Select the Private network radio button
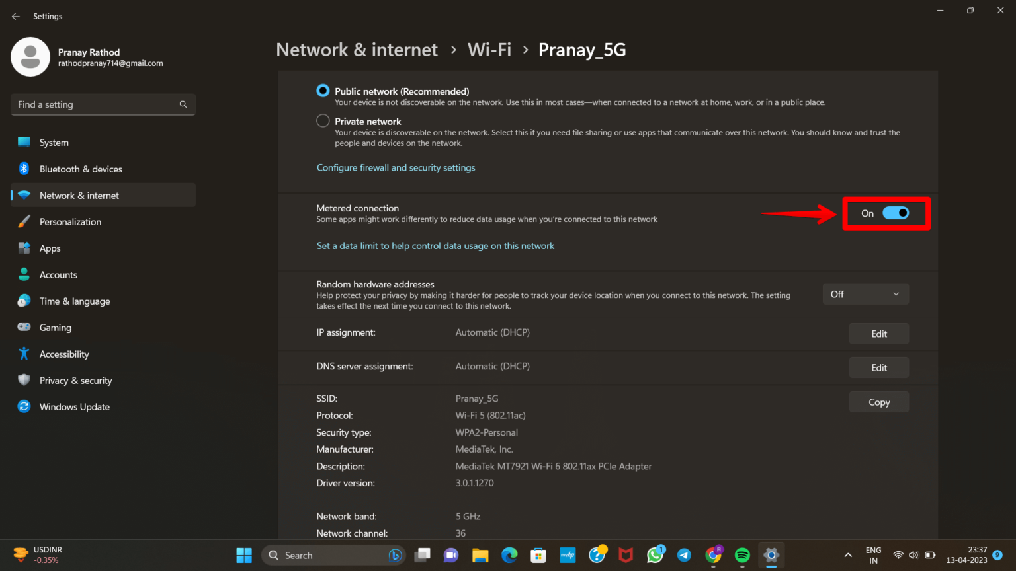Screen dimensions: 1016x571 [323, 120]
